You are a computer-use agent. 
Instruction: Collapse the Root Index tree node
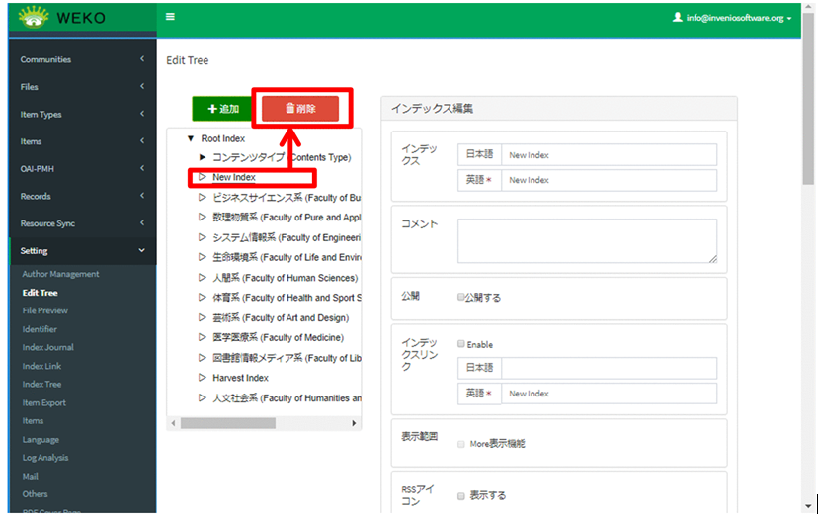click(x=191, y=139)
